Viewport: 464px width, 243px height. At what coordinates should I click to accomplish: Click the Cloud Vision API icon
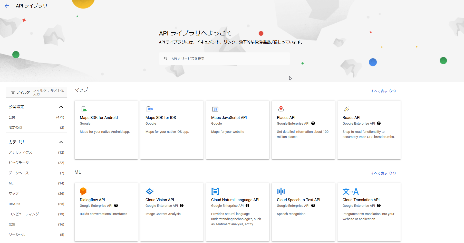(x=150, y=191)
